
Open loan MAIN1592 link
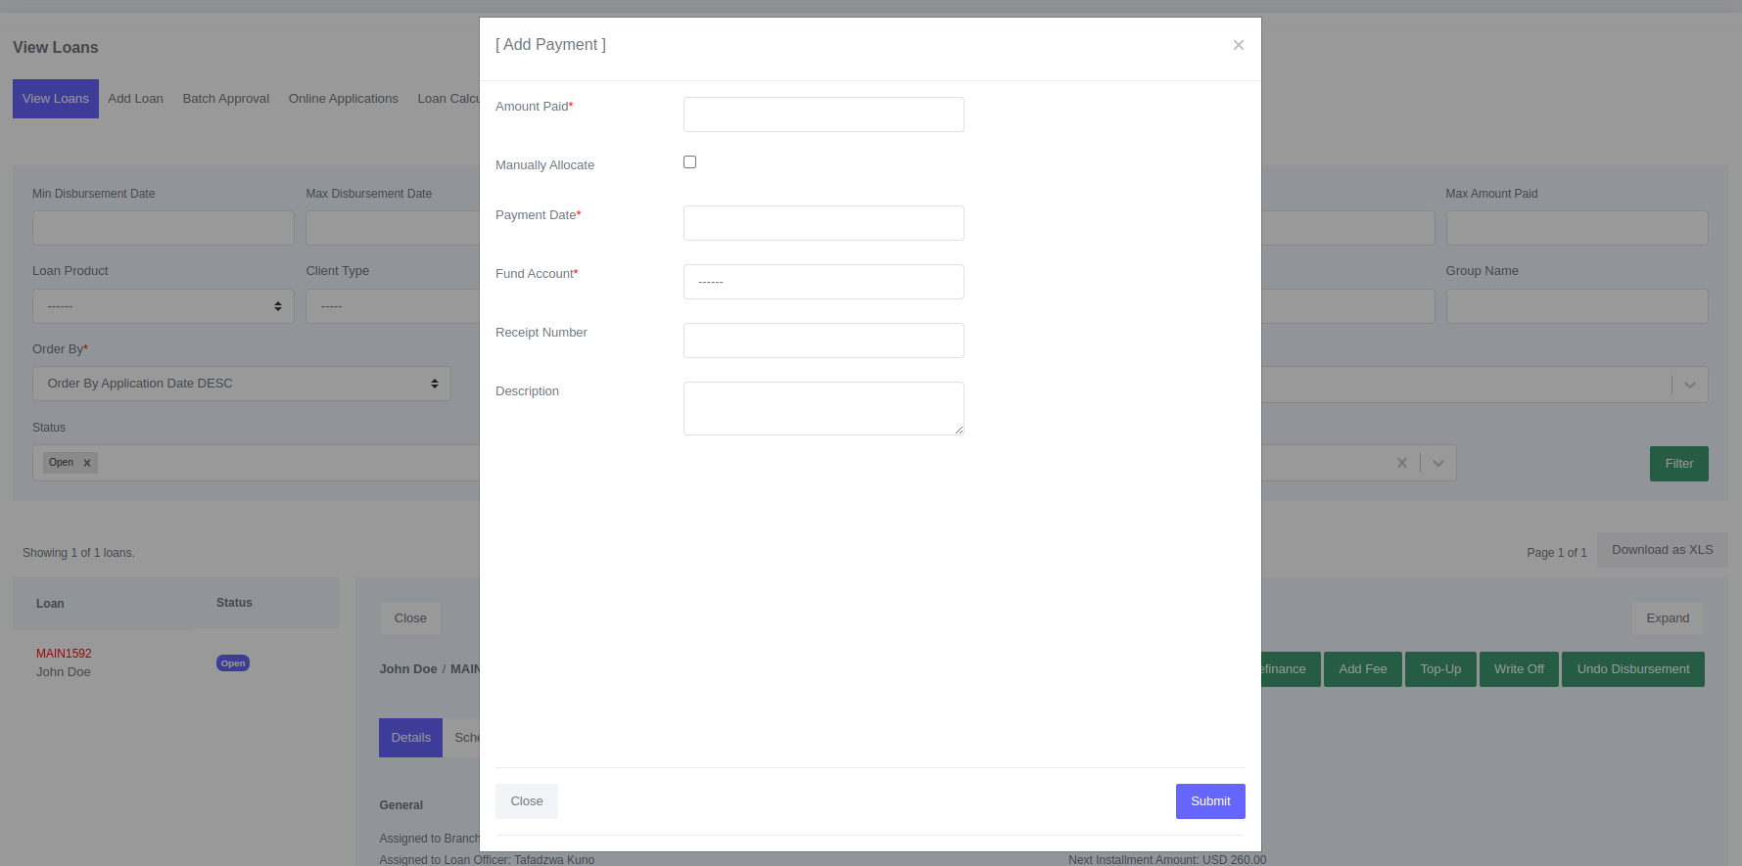(64, 654)
